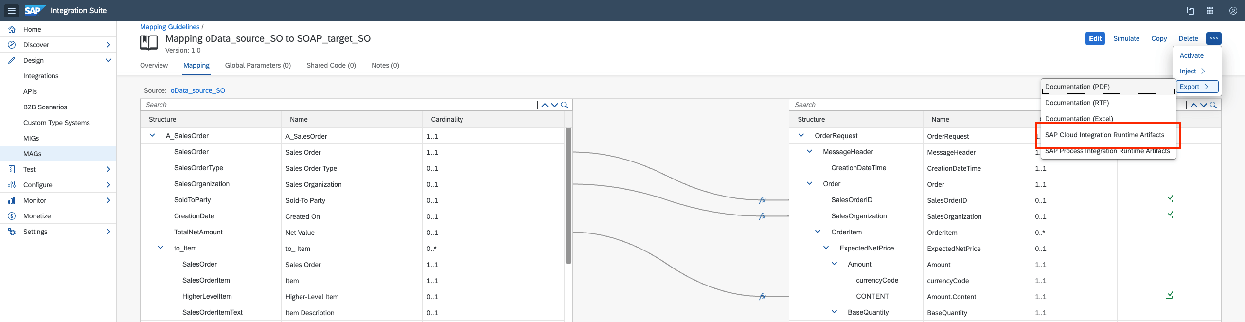Switch to the Shared Code tab
Screen dimensions: 1245x322
[x=331, y=65]
